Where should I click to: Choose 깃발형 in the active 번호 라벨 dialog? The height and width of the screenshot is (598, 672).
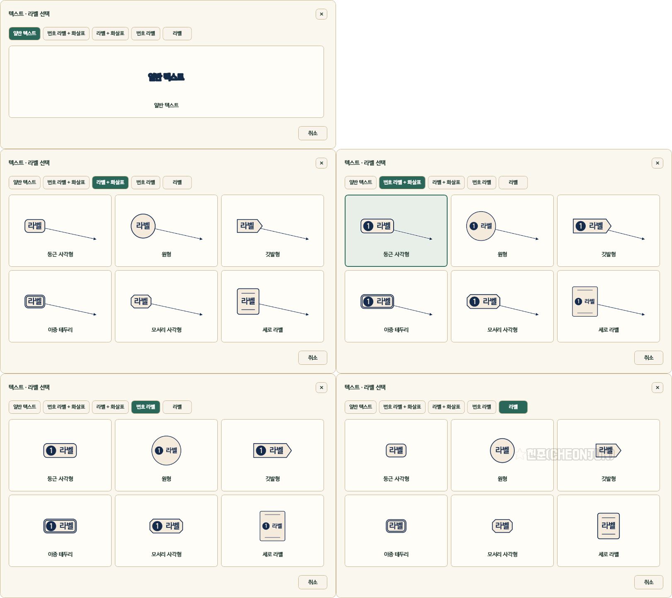click(273, 455)
